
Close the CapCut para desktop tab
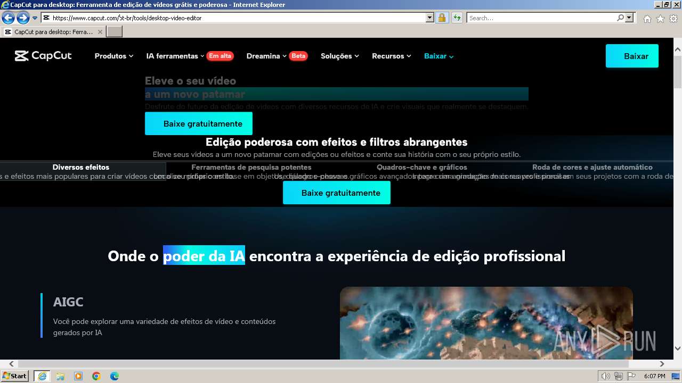click(x=100, y=32)
